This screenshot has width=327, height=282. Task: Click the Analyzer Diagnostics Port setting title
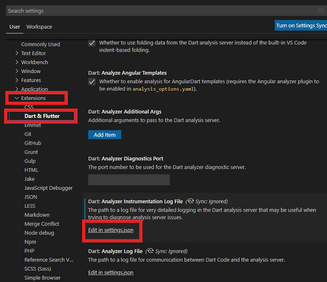pos(126,159)
